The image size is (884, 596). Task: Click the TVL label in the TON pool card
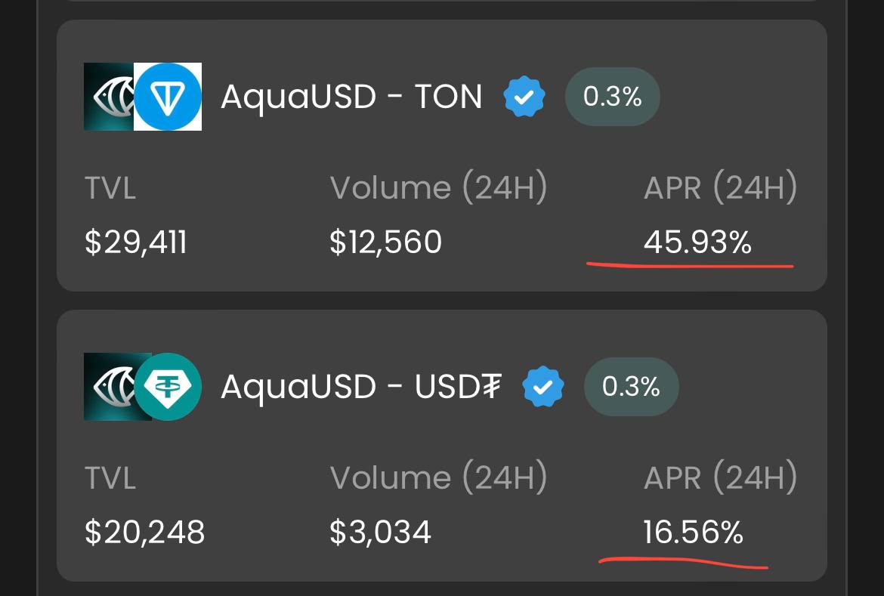(x=110, y=188)
